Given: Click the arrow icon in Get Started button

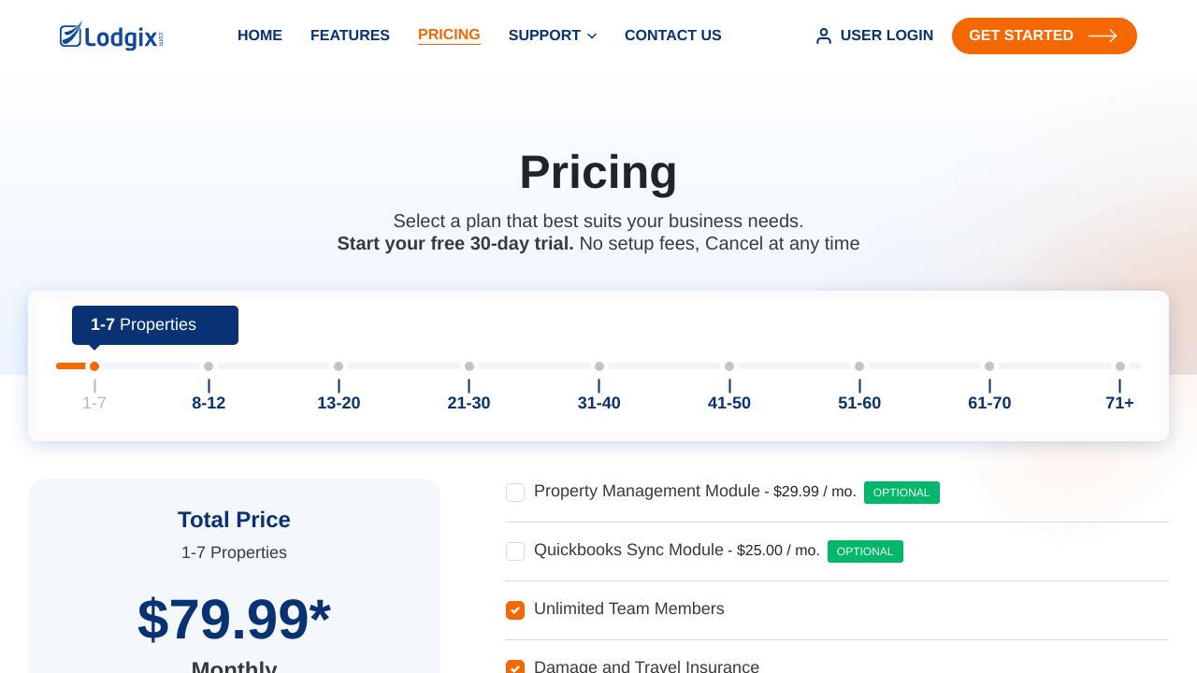Looking at the screenshot, I should pos(1103,36).
